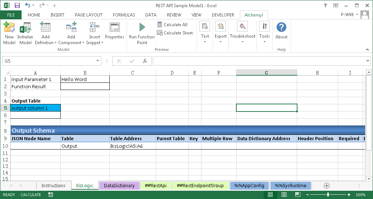Image resolution: width=373 pixels, height=199 pixels.
Task: Click the macro recording status bar icon
Action: (x=50, y=195)
